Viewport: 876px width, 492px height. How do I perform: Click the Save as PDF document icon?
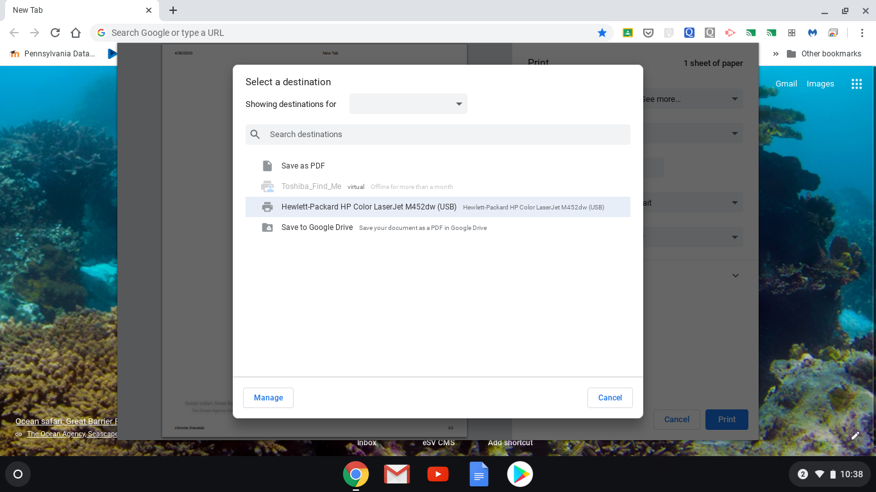point(267,166)
